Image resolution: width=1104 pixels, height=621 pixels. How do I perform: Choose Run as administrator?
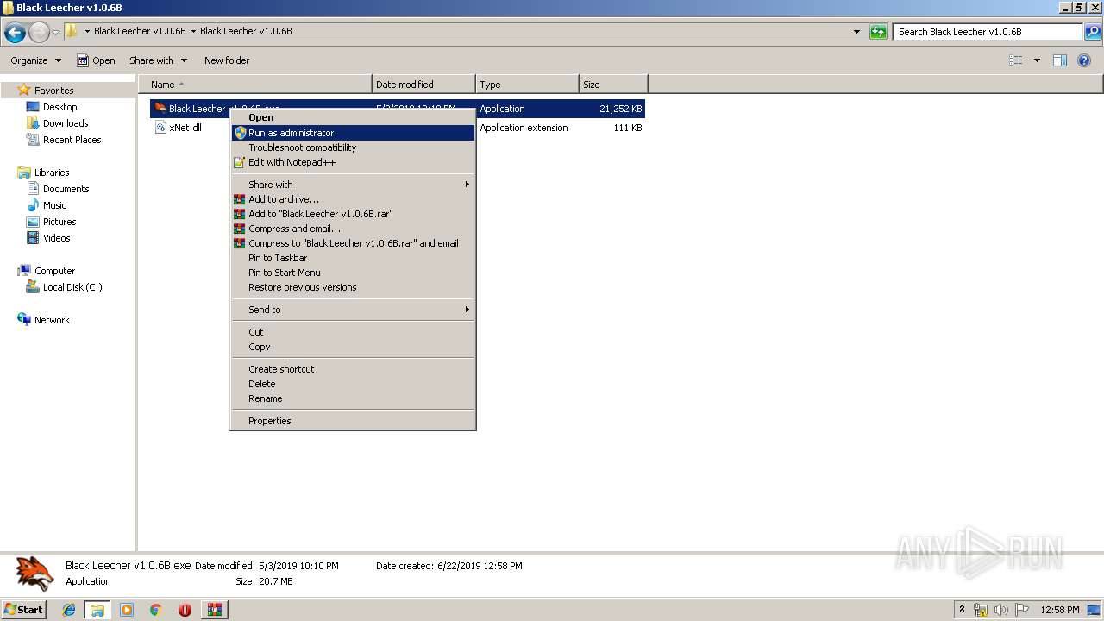(353, 133)
